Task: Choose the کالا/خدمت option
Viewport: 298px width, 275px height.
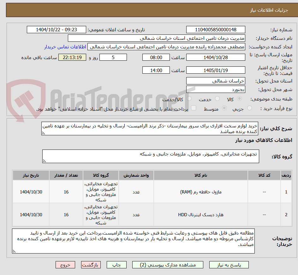Action: (189, 99)
